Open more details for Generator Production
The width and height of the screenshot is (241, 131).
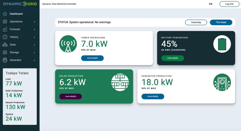153,96
